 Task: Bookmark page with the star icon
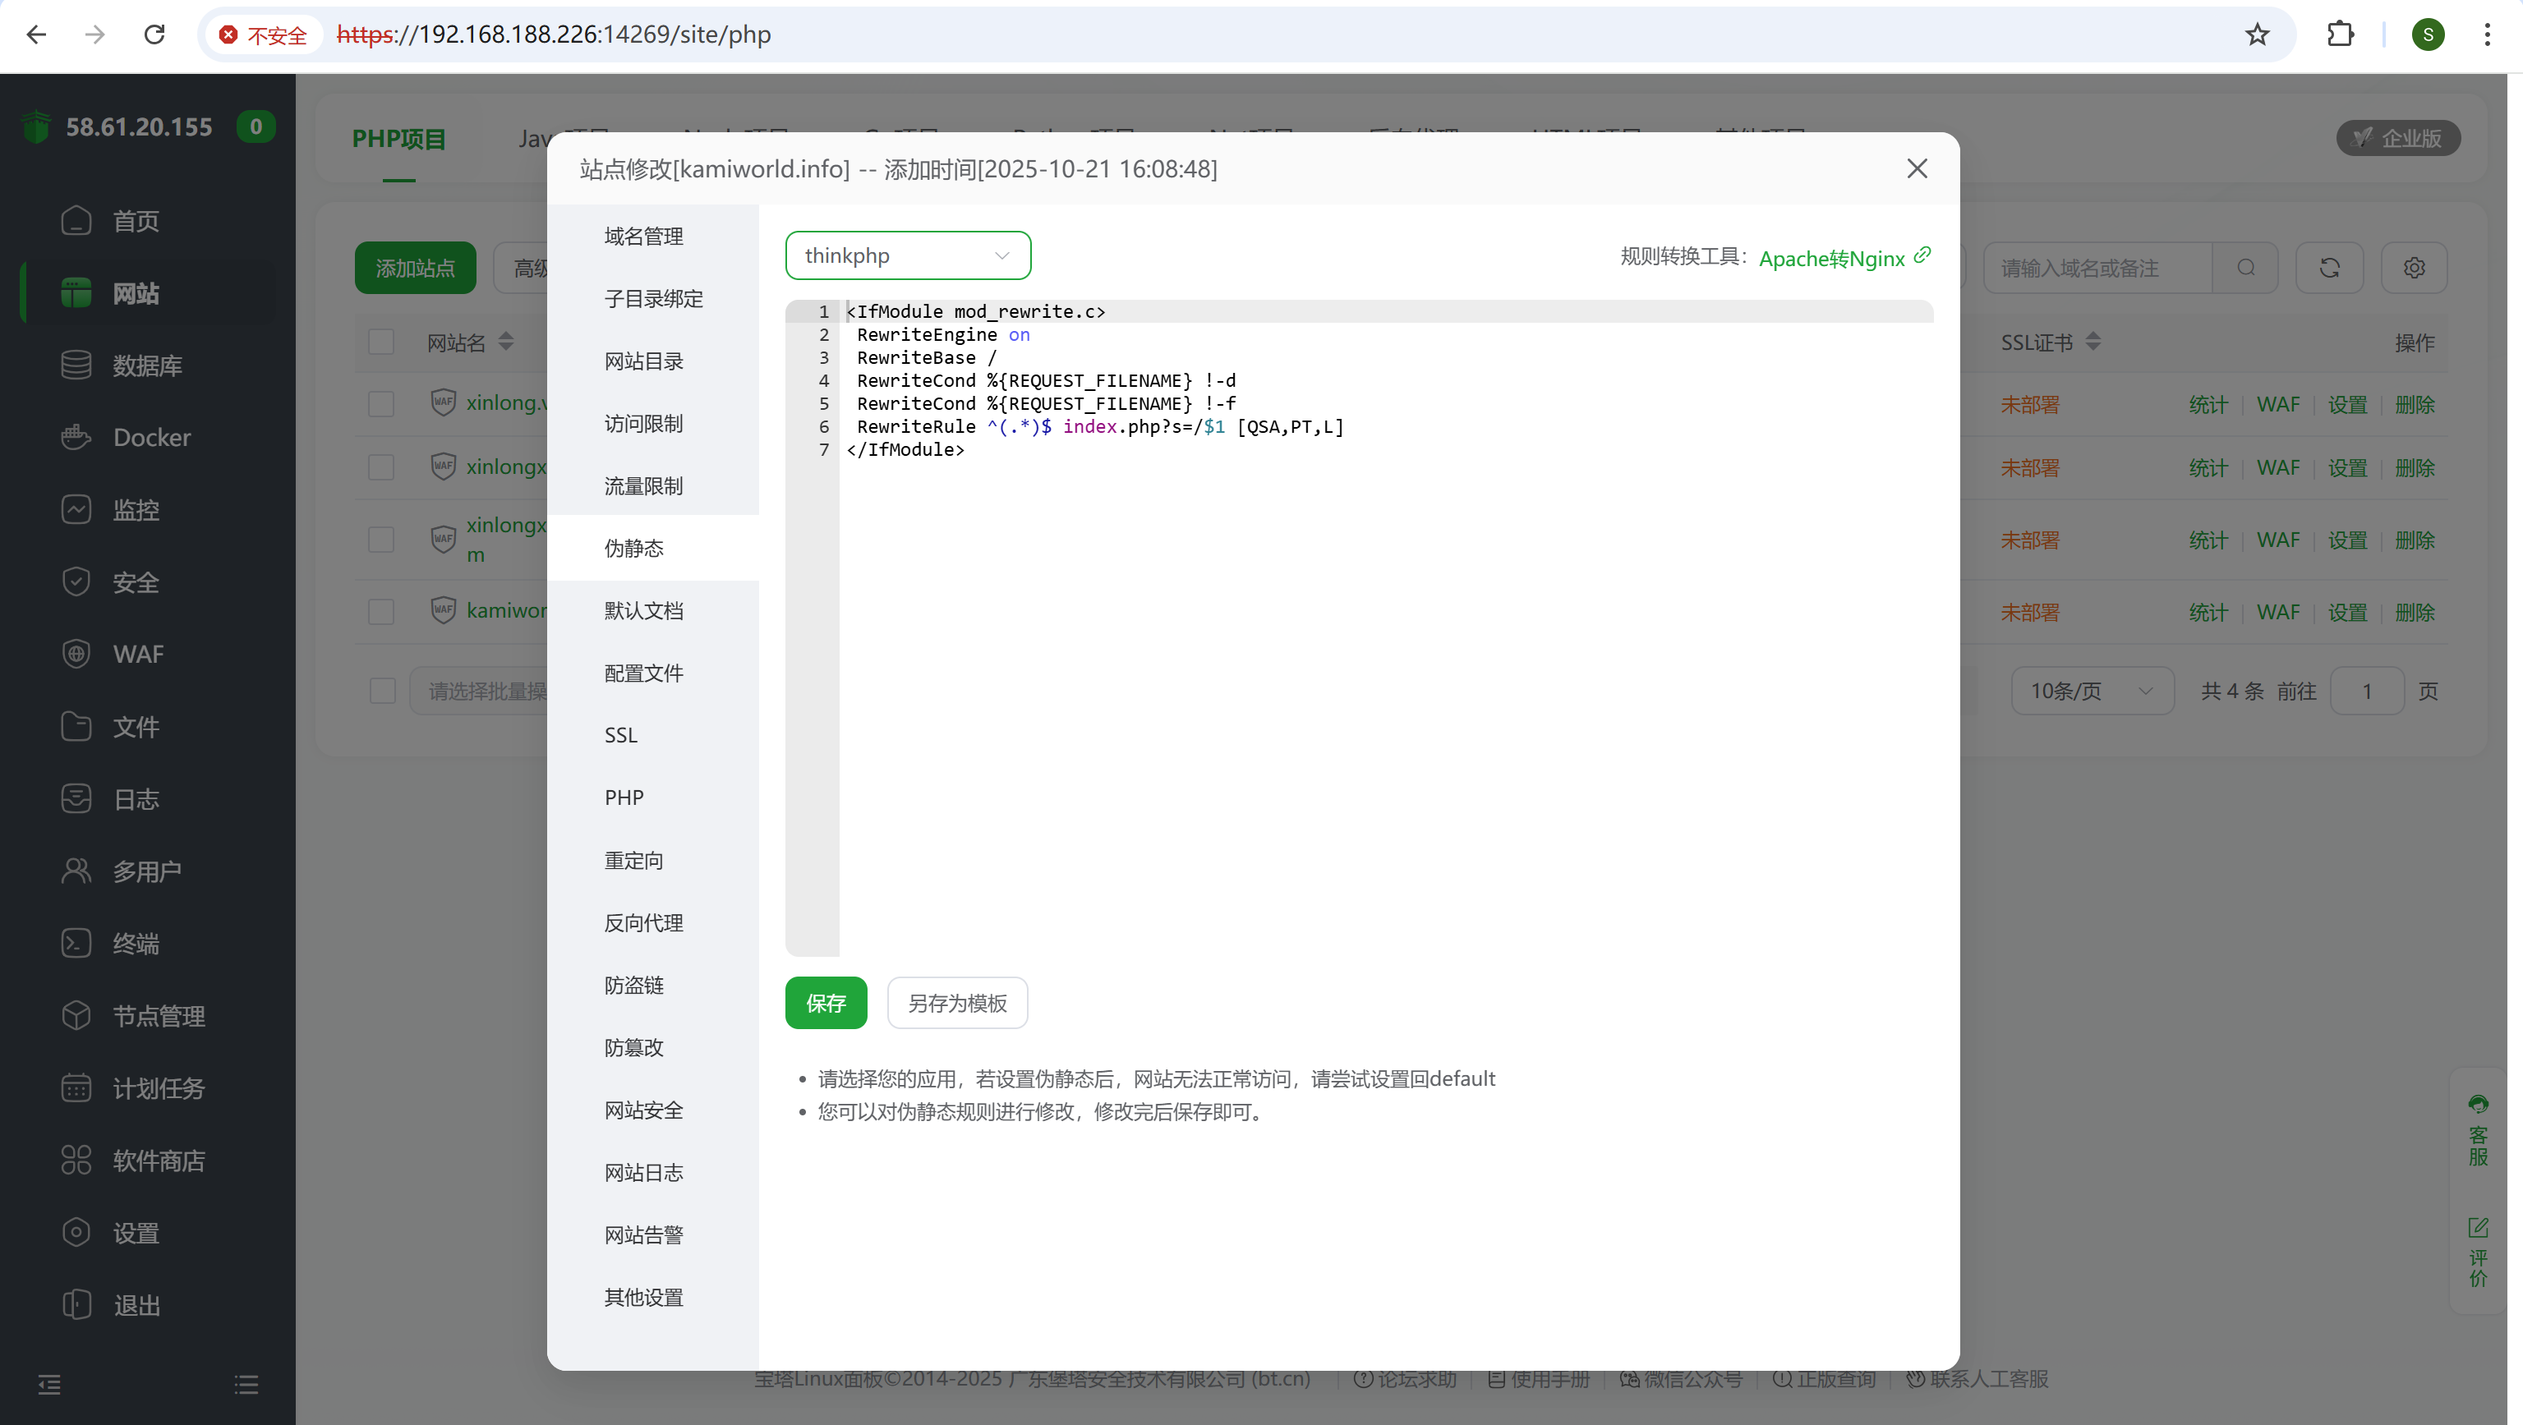(x=2257, y=34)
